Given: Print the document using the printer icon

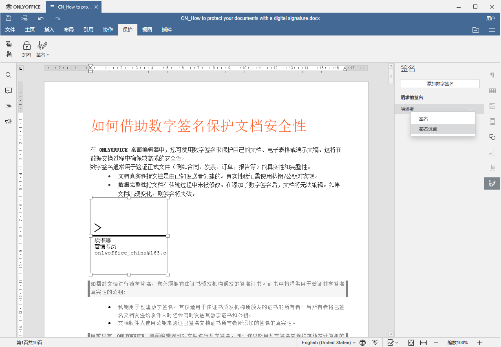Looking at the screenshot, I should pos(25,18).
